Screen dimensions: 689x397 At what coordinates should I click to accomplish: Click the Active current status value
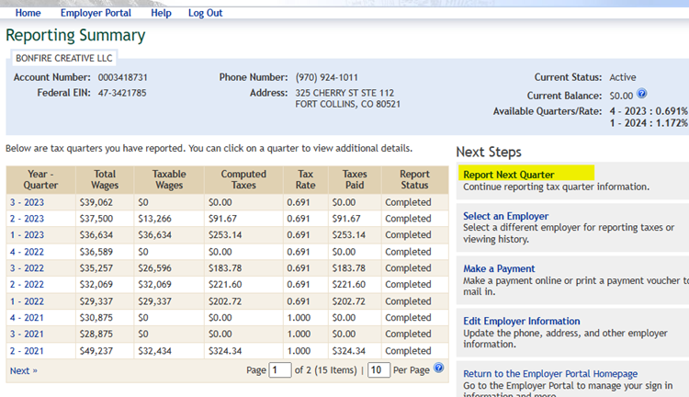[x=623, y=77]
